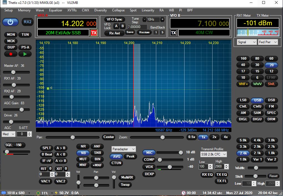
Task: Click the CPU usage chip icon
Action: pos(38,193)
